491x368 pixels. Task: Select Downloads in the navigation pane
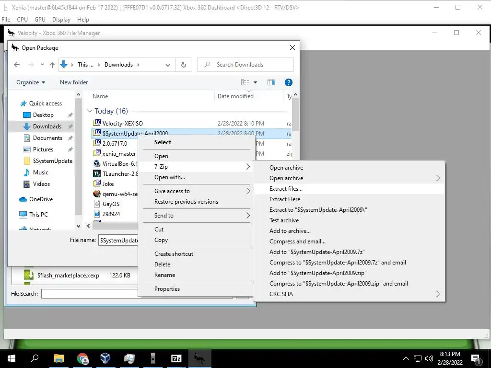tap(47, 126)
